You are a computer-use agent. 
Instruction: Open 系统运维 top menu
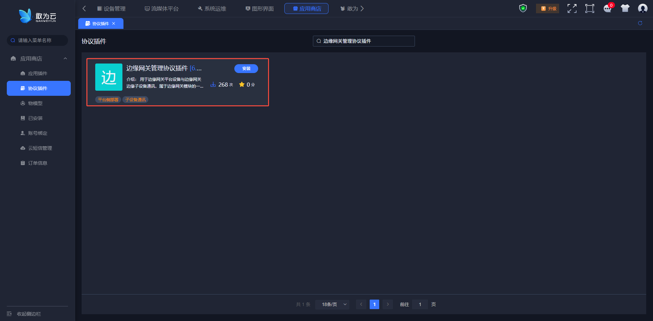pyautogui.click(x=212, y=8)
